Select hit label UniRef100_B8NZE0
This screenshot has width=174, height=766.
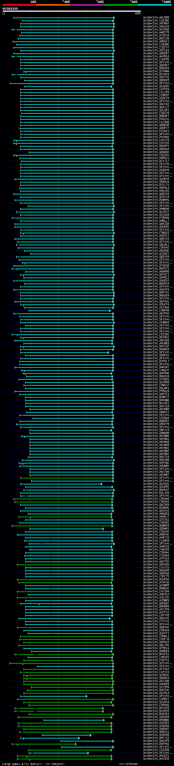pyautogui.click(x=156, y=421)
